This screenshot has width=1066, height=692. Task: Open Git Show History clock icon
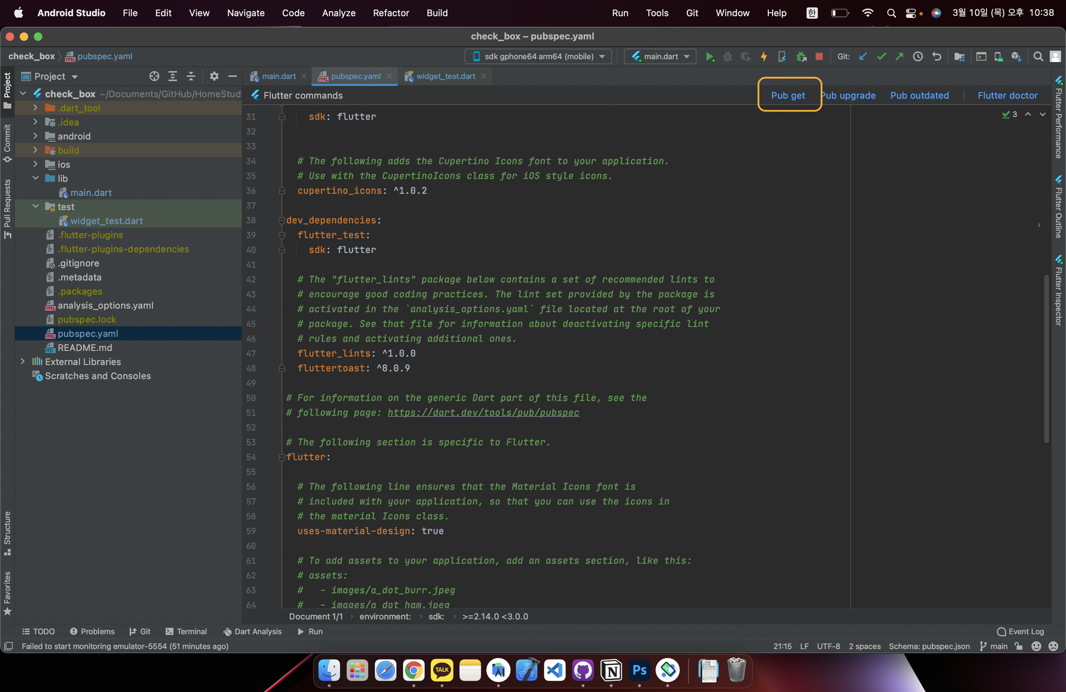pyautogui.click(x=917, y=56)
